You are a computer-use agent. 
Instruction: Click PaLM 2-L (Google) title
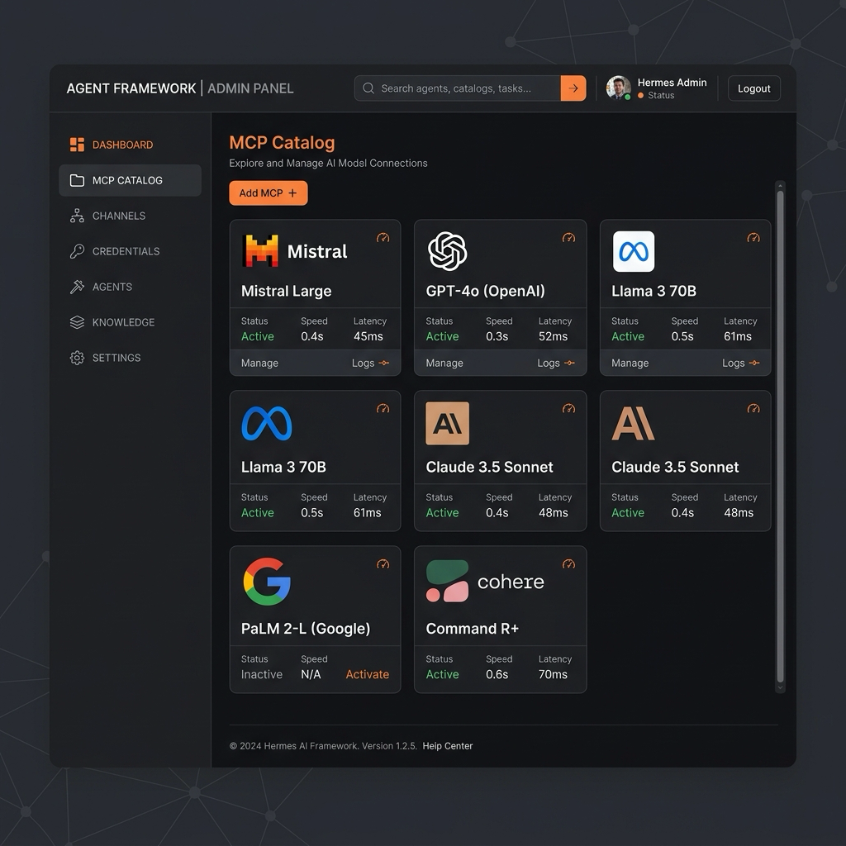click(306, 629)
